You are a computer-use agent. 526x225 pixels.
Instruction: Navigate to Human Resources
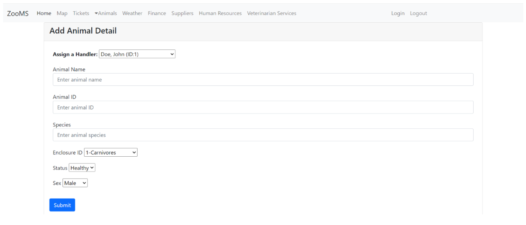(220, 13)
